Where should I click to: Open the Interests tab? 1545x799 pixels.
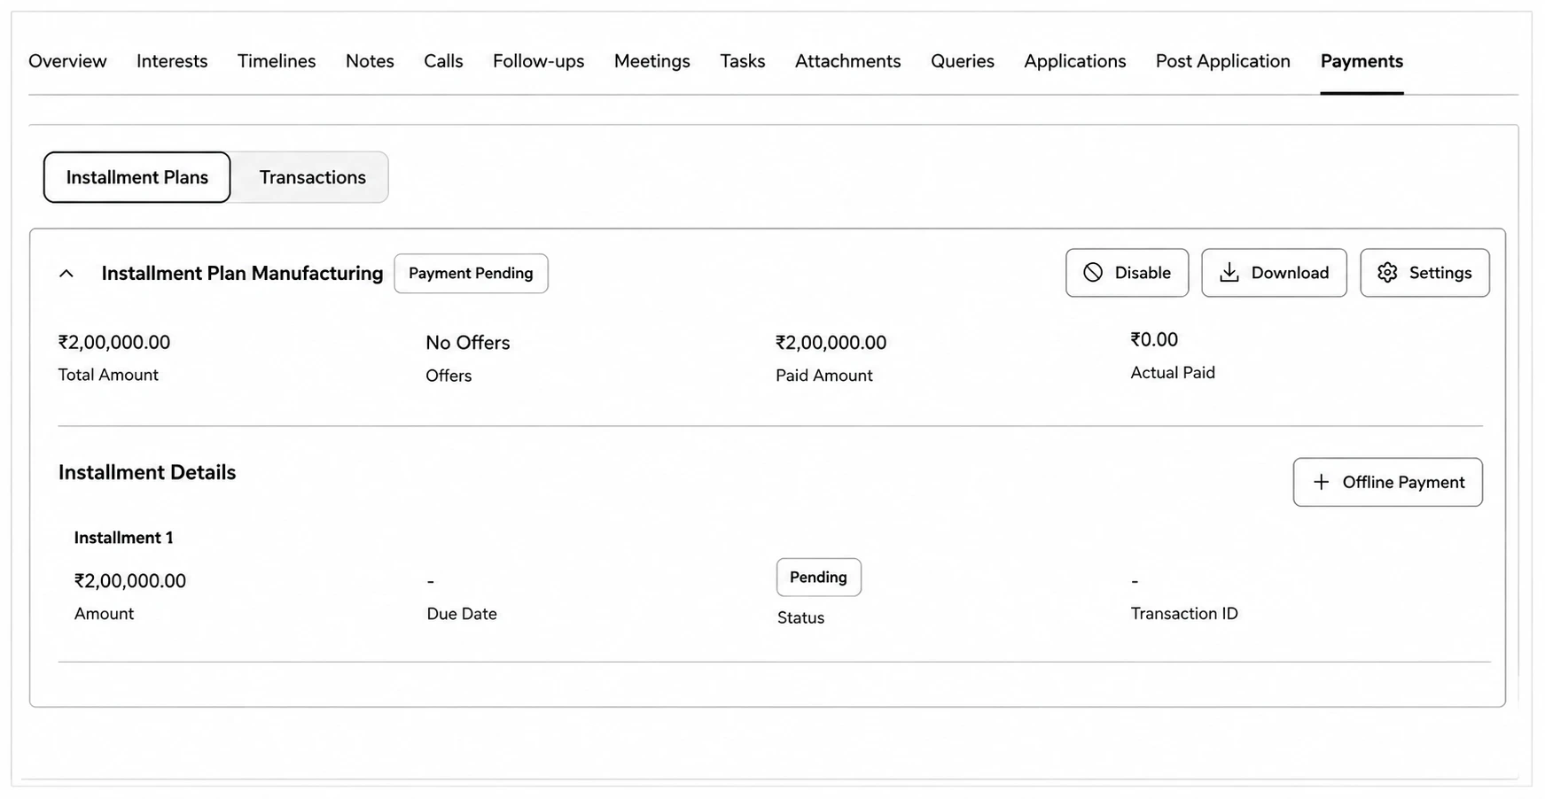(x=172, y=61)
